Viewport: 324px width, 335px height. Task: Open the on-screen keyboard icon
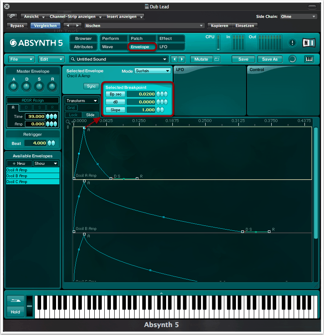click(x=309, y=59)
